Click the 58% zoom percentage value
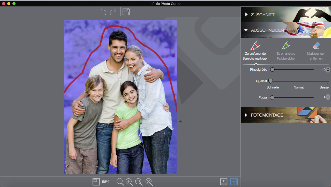The image size is (331, 187). [x=106, y=182]
